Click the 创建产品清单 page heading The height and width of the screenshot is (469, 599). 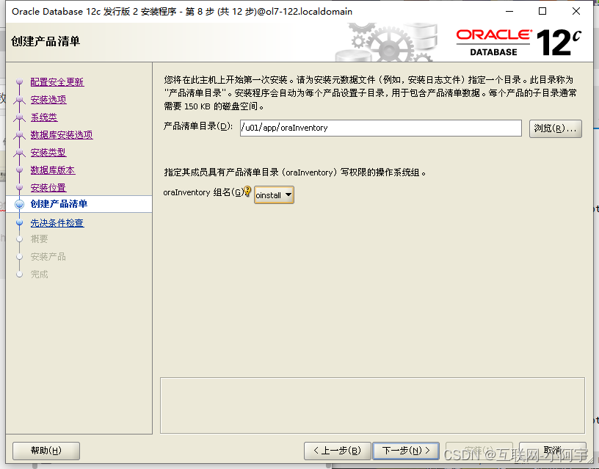[46, 41]
